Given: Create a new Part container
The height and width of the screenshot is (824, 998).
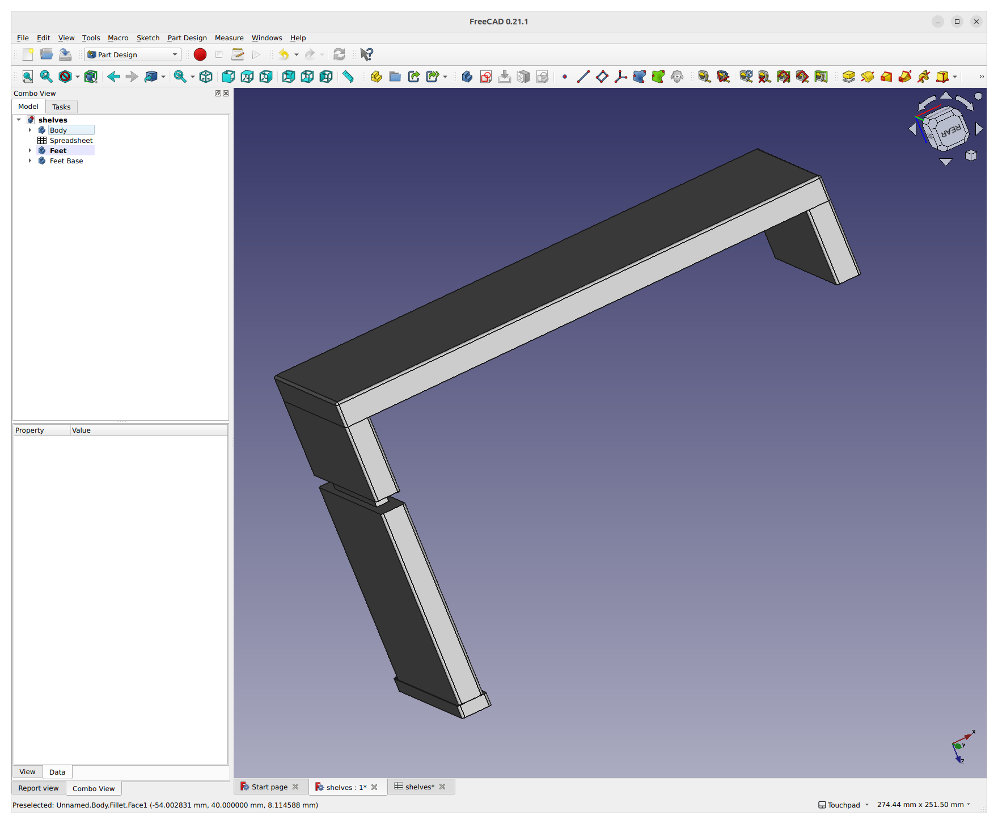Looking at the screenshot, I should (377, 77).
